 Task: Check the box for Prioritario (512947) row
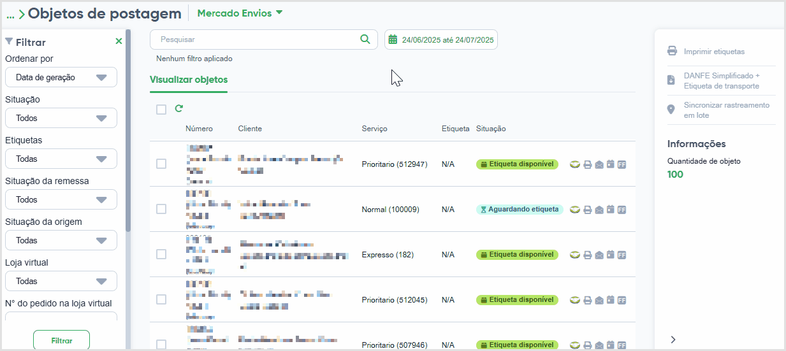[x=161, y=164]
